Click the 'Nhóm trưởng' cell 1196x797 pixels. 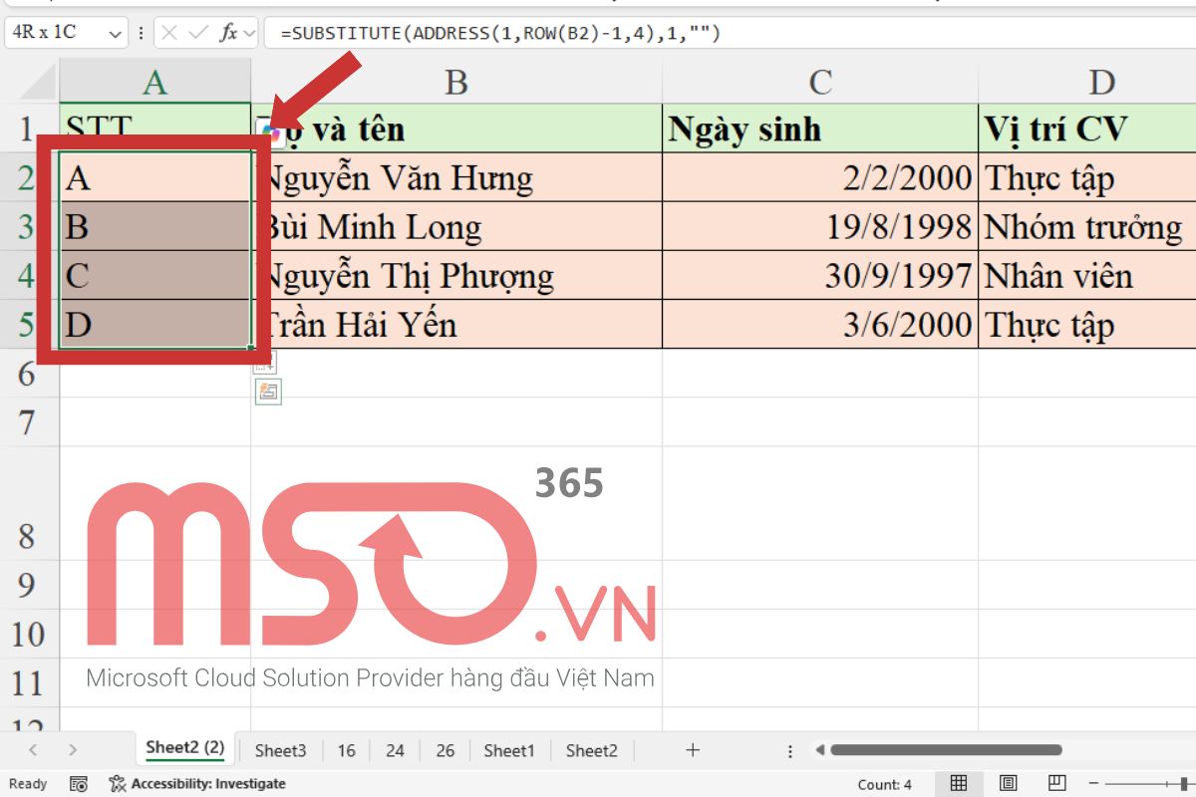pos(1088,227)
